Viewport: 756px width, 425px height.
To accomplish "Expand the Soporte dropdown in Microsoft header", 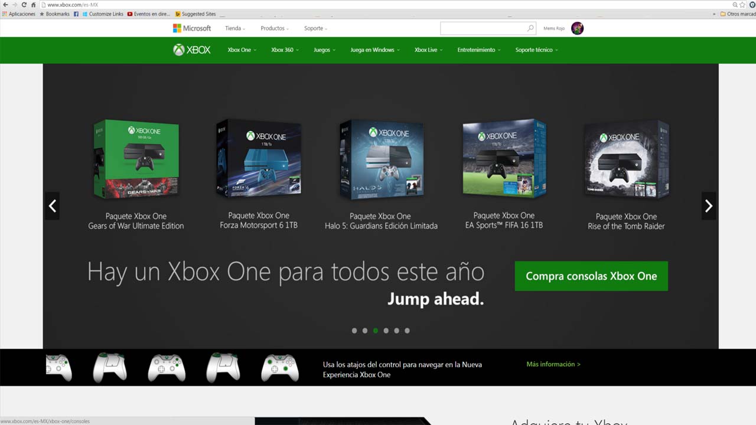I will click(315, 28).
